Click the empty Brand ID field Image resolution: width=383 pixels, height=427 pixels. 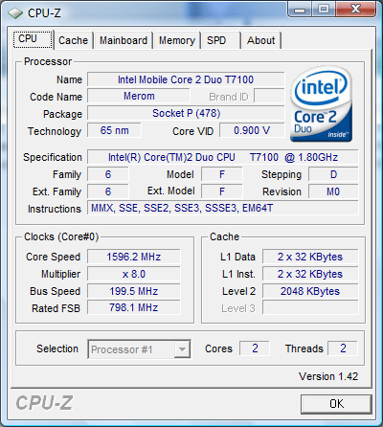269,96
